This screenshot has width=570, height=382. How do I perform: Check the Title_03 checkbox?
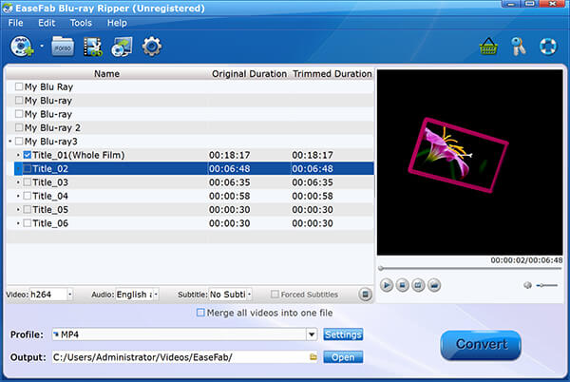click(27, 182)
